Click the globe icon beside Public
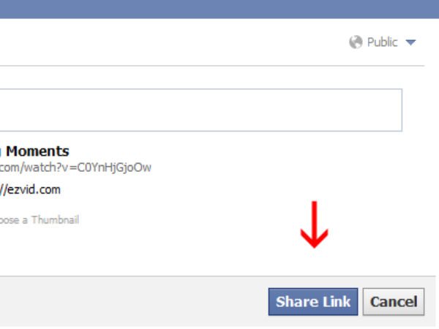 click(x=356, y=42)
